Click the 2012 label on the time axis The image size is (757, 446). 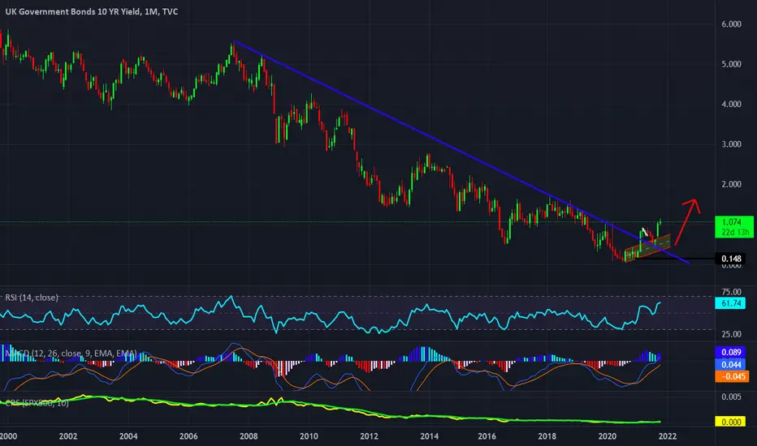[x=369, y=436]
